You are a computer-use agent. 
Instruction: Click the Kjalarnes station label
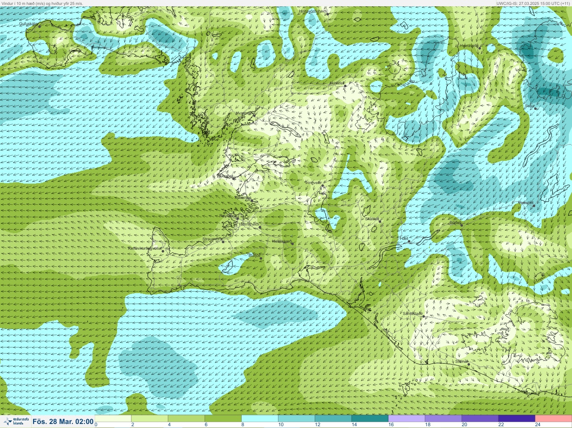(243, 197)
